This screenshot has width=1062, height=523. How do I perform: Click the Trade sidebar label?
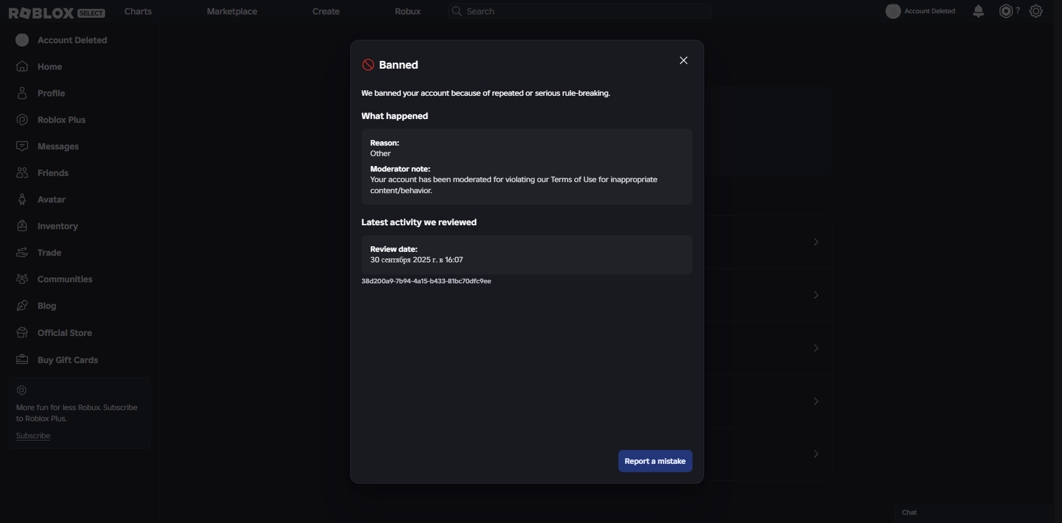[49, 252]
